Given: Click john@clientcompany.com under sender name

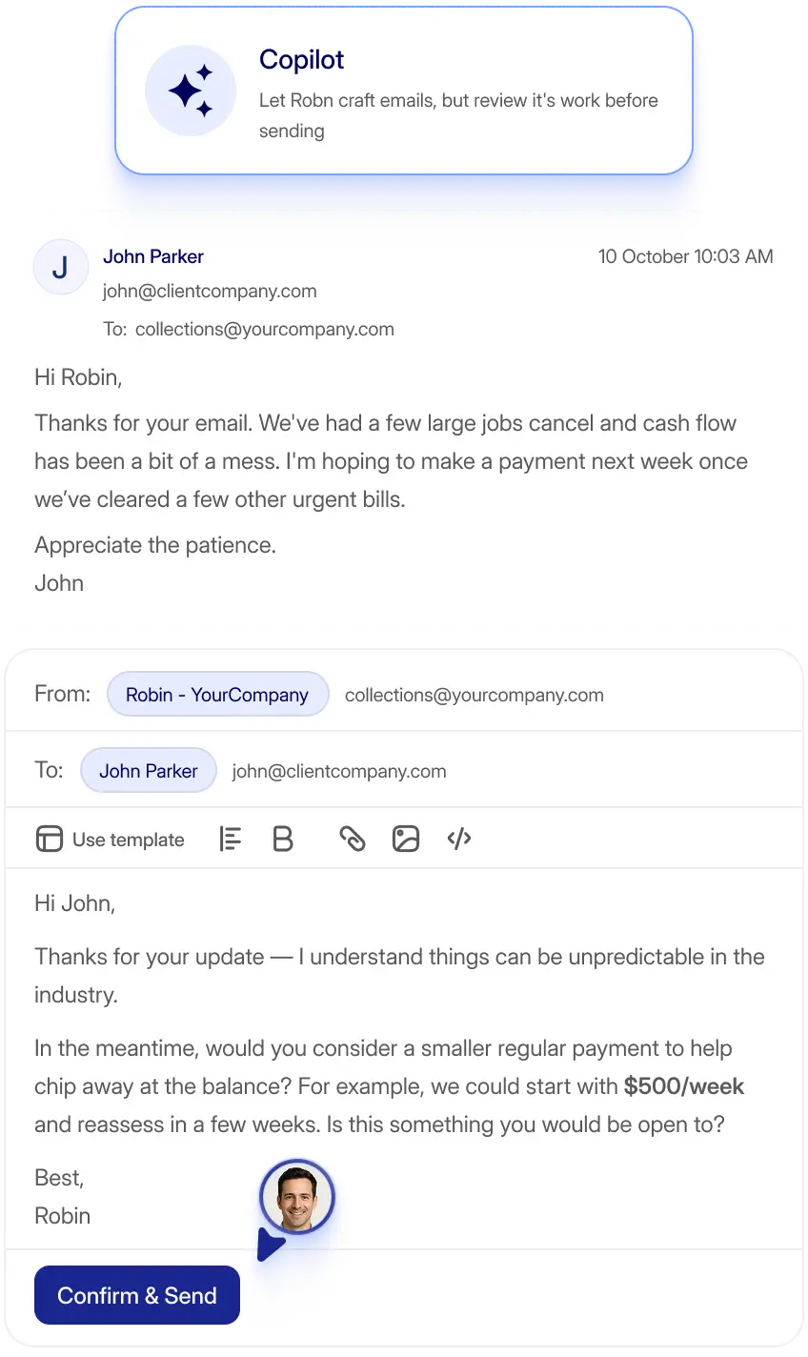Looking at the screenshot, I should click(210, 292).
